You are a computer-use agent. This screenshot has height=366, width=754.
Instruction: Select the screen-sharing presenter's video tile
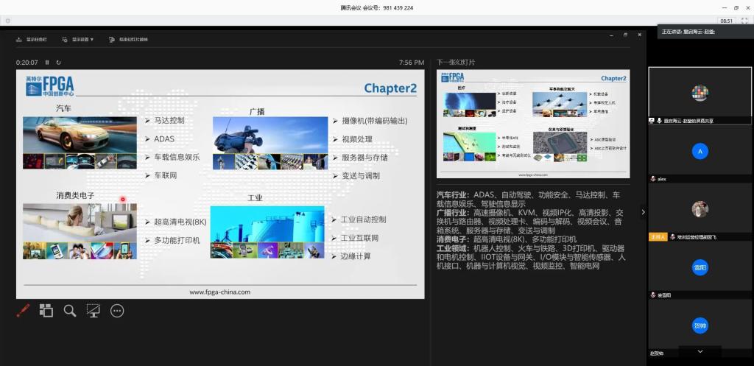coord(700,94)
